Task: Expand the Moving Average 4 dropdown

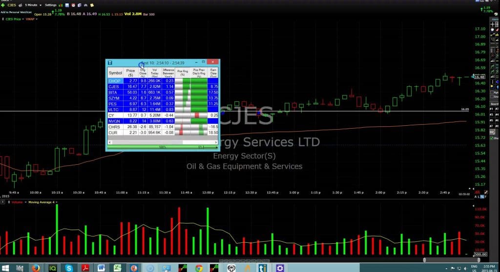Action: tap(57, 202)
